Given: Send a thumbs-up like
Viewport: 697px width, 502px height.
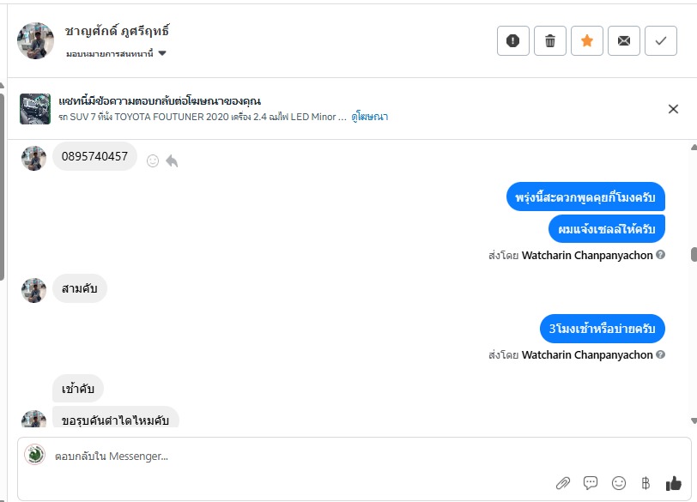Looking at the screenshot, I should click(x=674, y=483).
